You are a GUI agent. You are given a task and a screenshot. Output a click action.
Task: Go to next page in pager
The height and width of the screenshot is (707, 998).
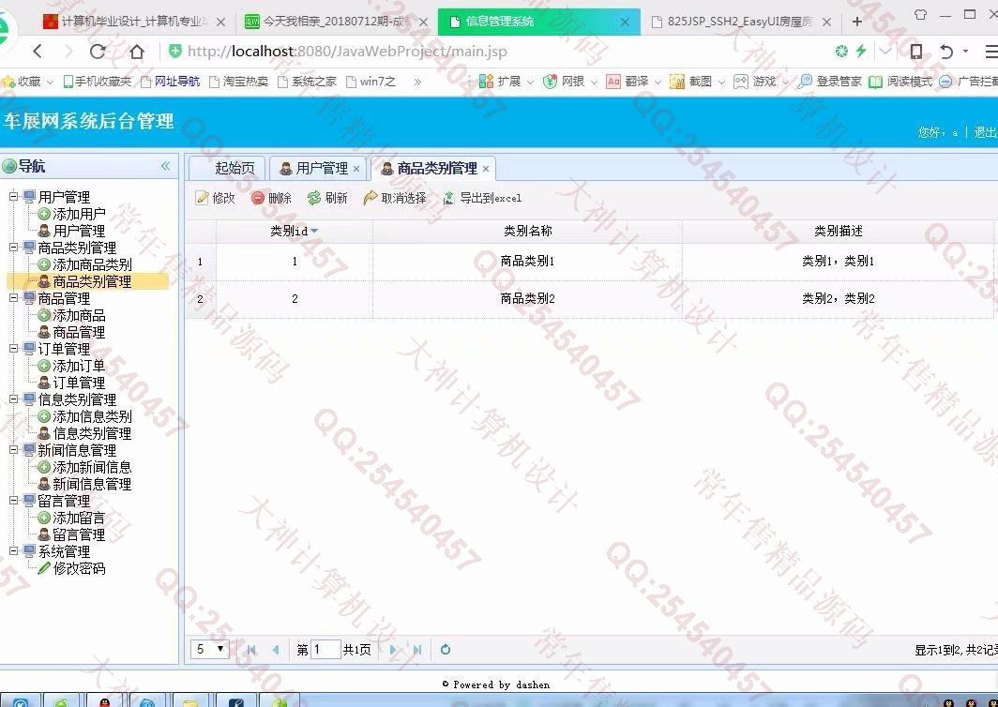[x=393, y=650]
